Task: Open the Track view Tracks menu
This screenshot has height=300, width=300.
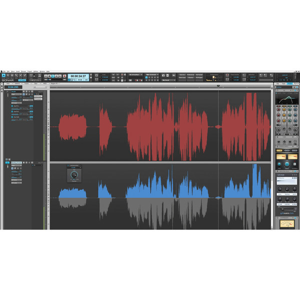Action: coord(26,83)
